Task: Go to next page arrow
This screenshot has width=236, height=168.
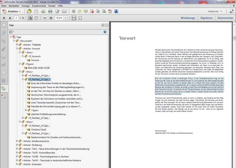Action: 10,18
